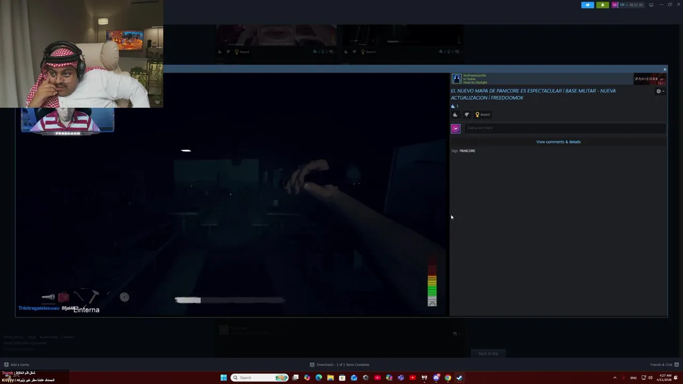Click into the Add a comment field
683x384 pixels.
click(566, 128)
